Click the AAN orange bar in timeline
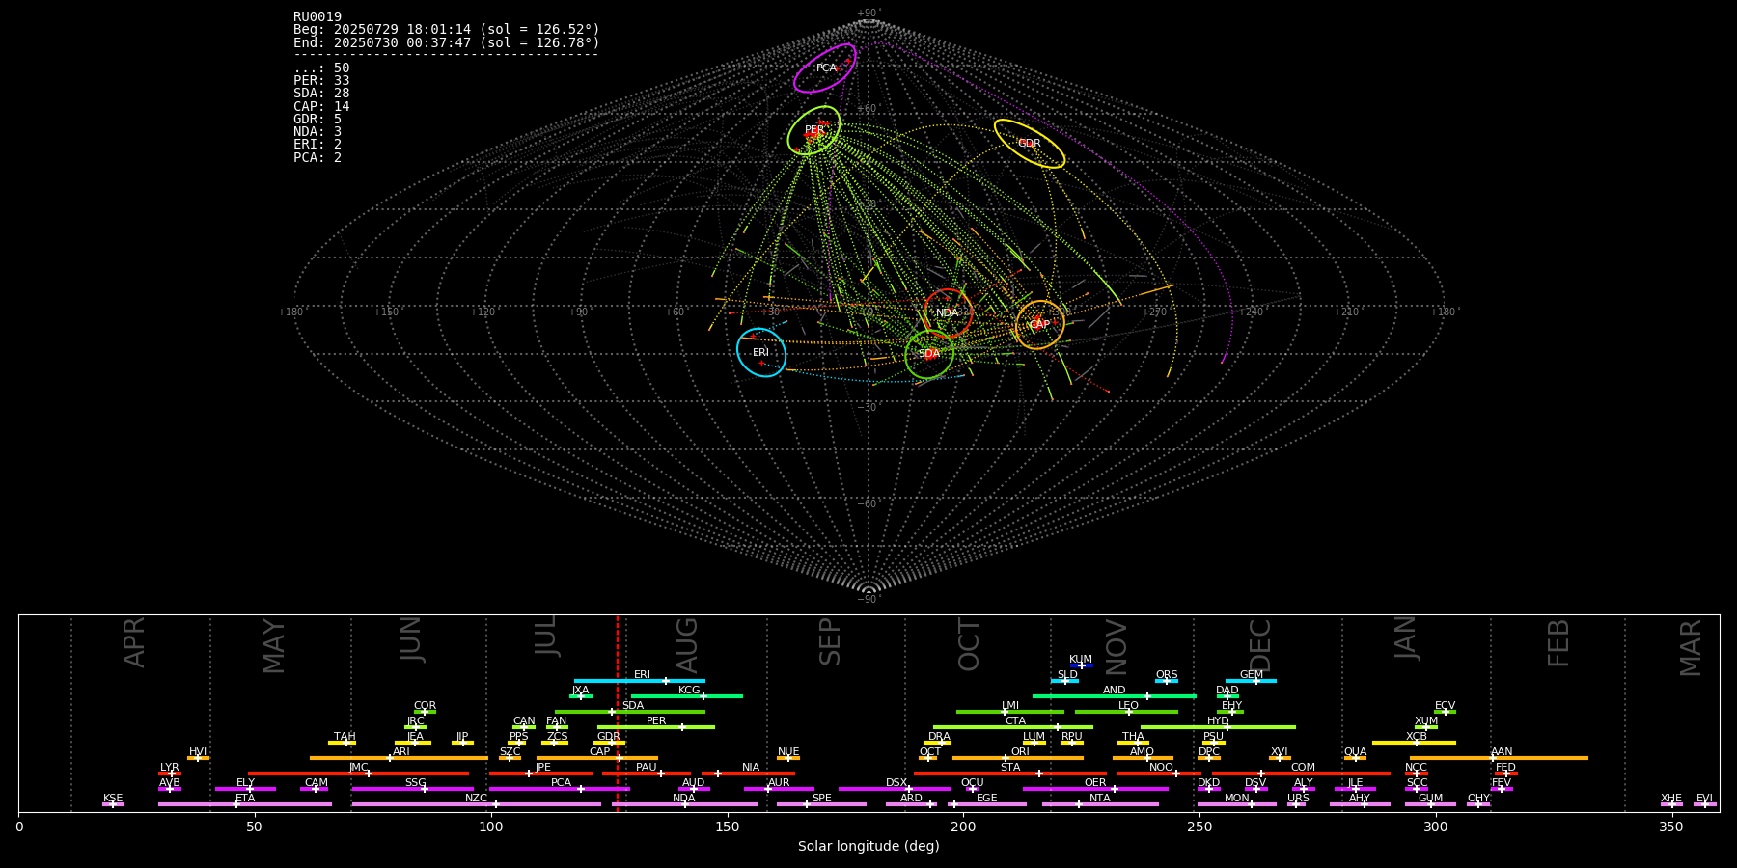1737x868 pixels. 1501,758
